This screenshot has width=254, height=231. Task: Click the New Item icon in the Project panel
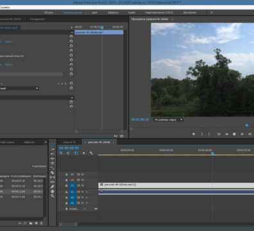pos(36,223)
